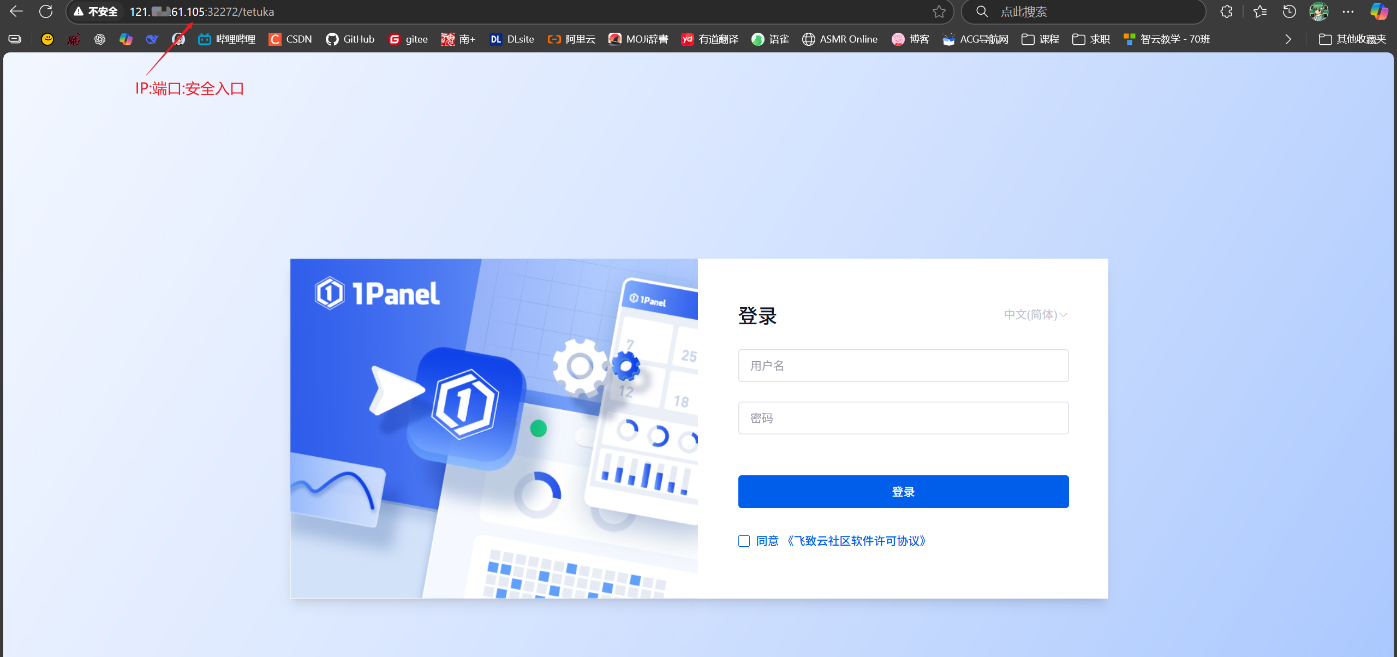Open browsing History icon
This screenshot has height=657, width=1397.
point(1288,11)
